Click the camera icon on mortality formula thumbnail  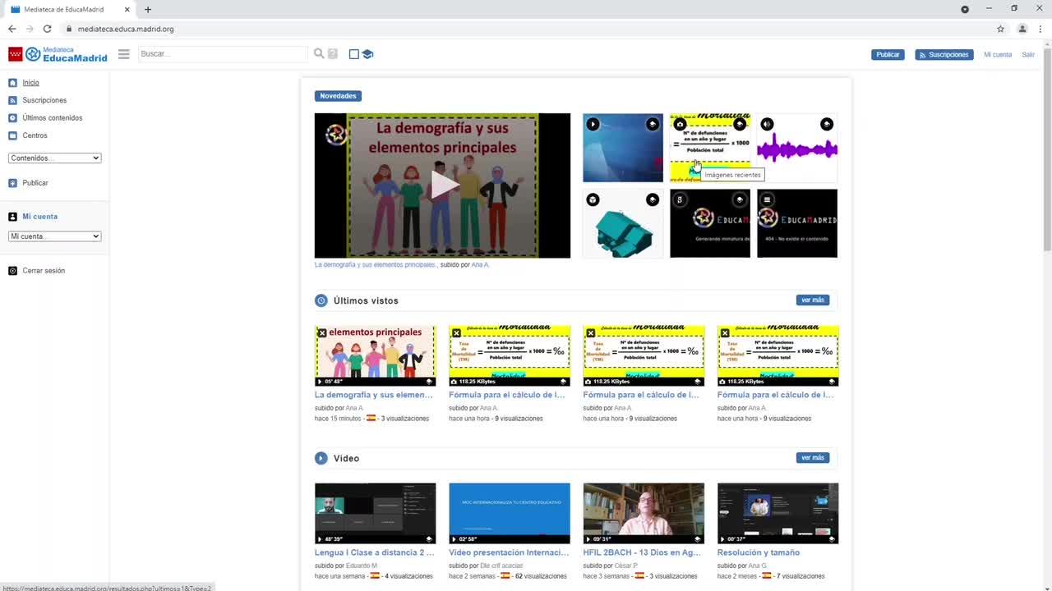pyautogui.click(x=680, y=125)
